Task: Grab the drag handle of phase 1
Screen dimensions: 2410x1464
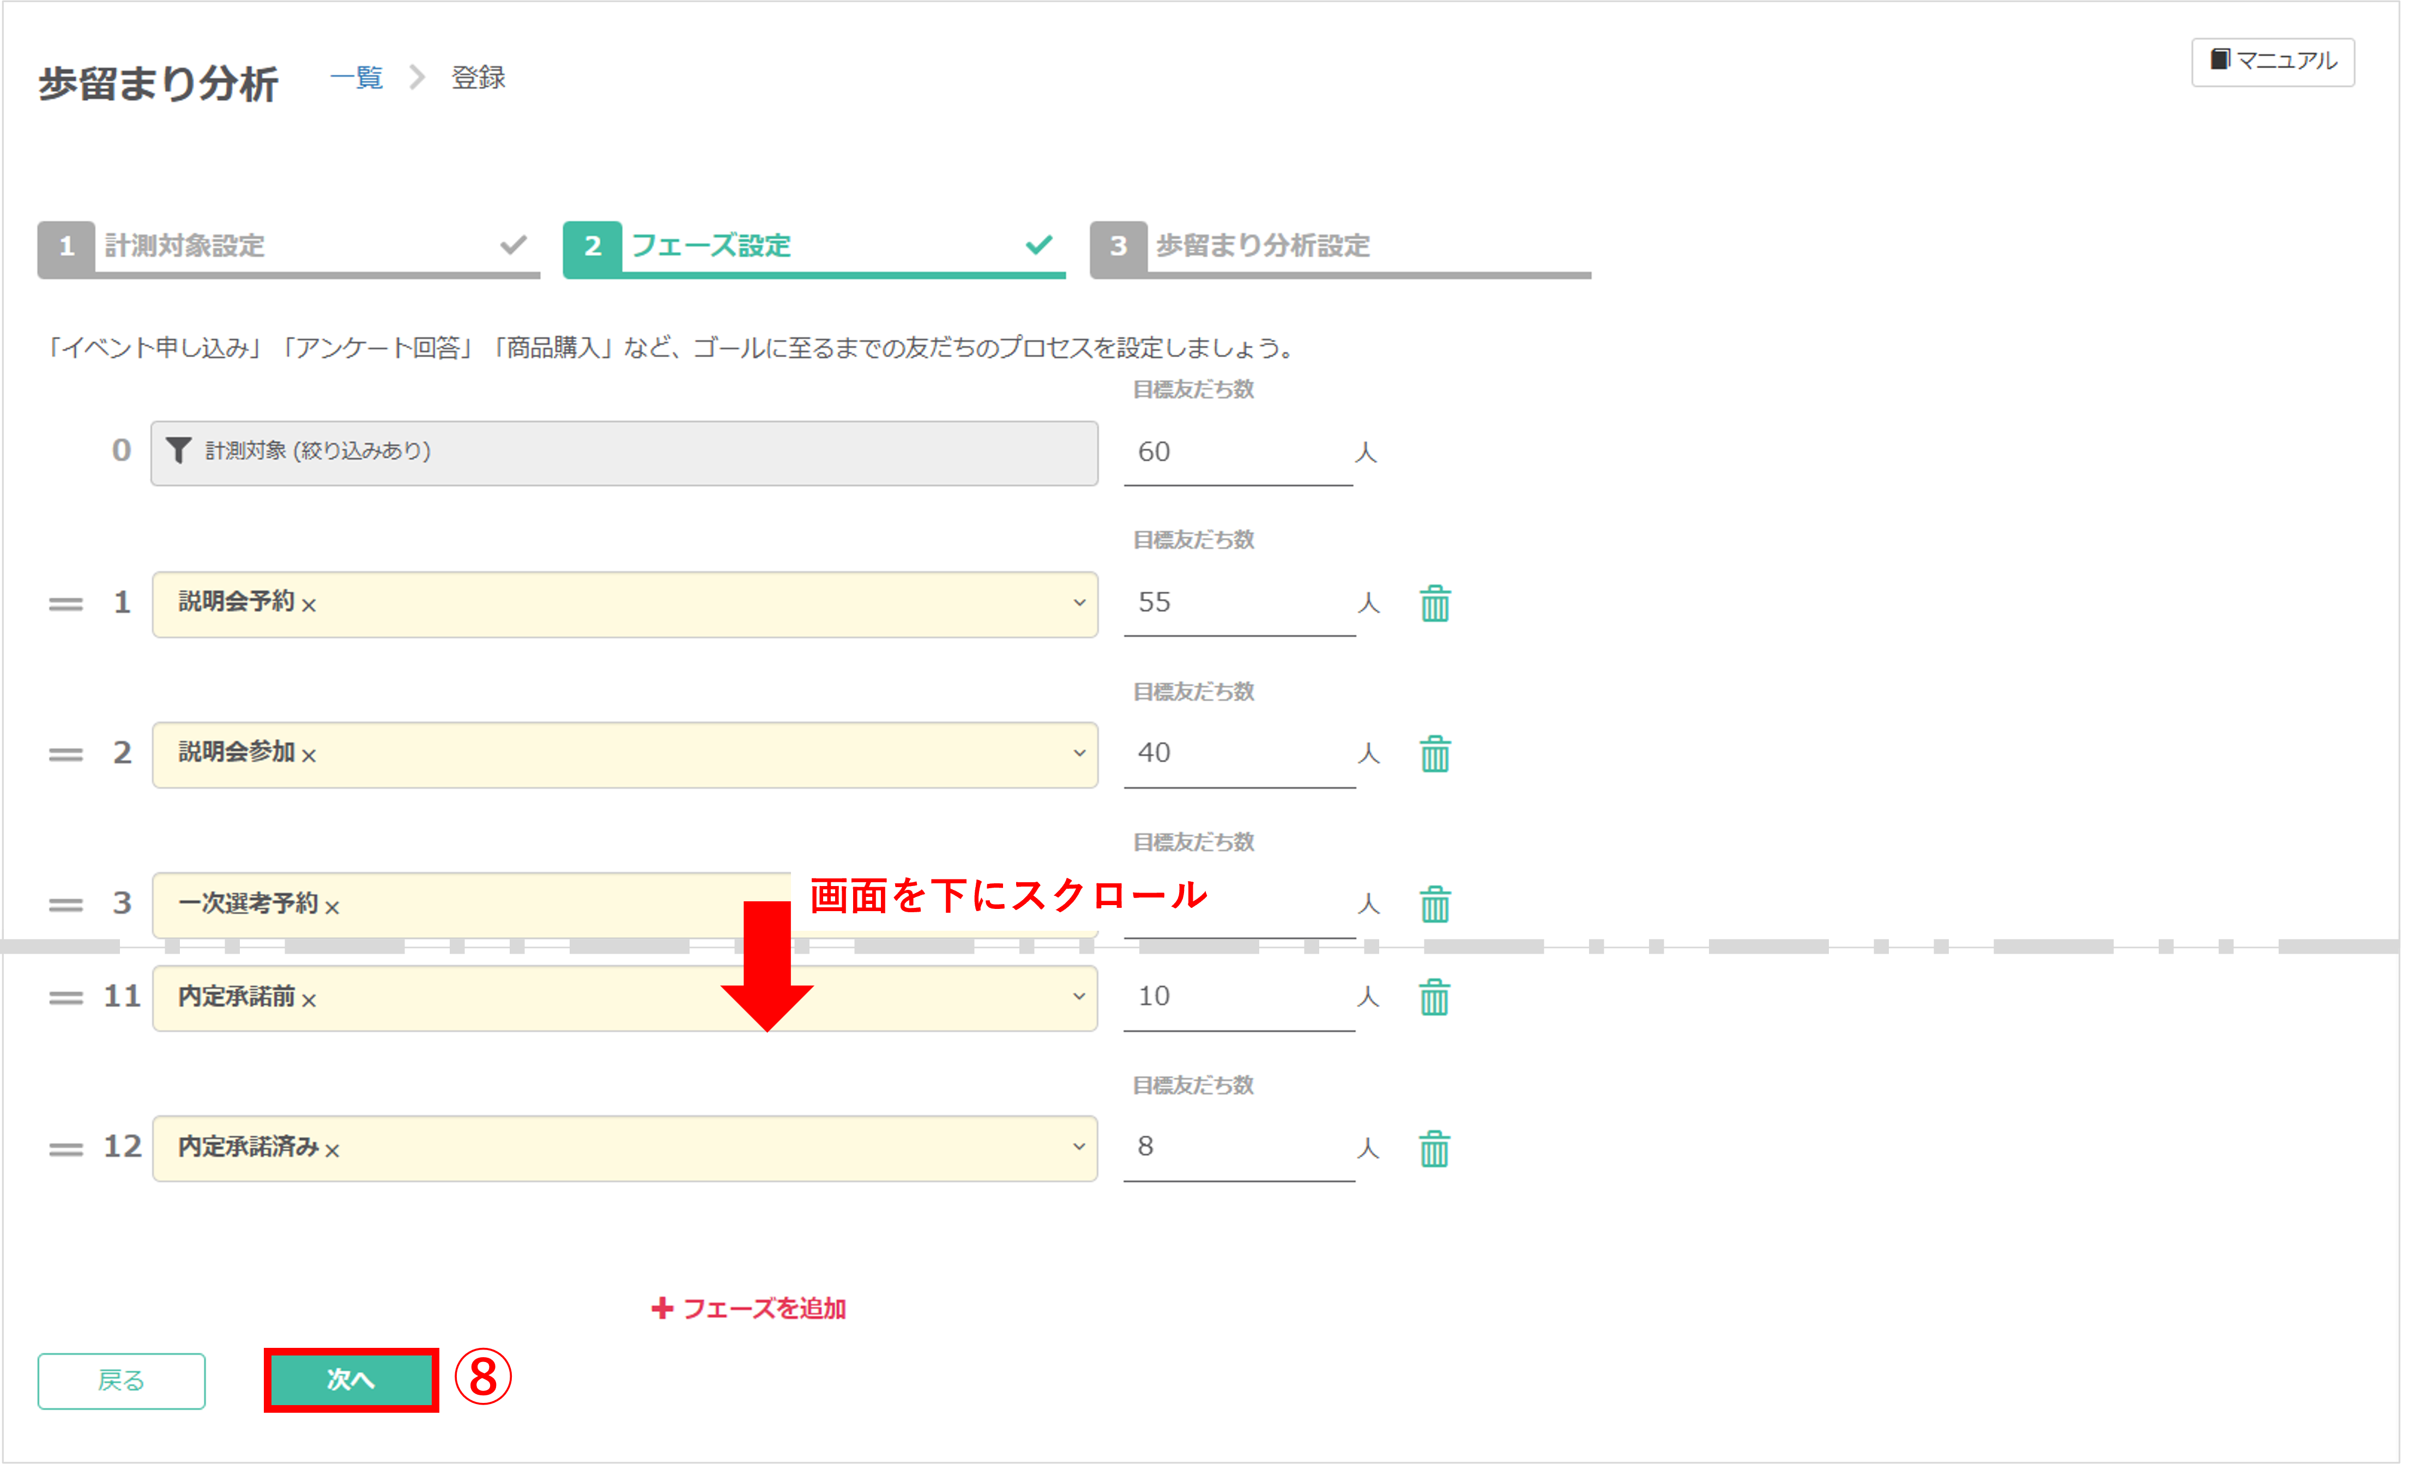Action: point(65,604)
